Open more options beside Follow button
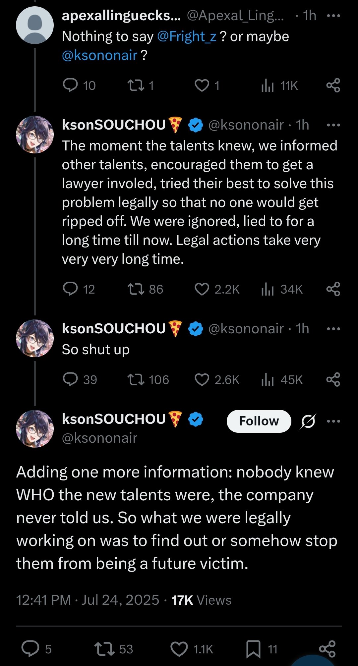The image size is (358, 666). point(333,421)
